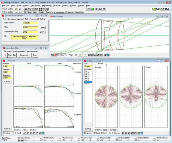The image size is (172, 143).
Task: Enable Rel checkbox in Footprint window
Action: 107,133
